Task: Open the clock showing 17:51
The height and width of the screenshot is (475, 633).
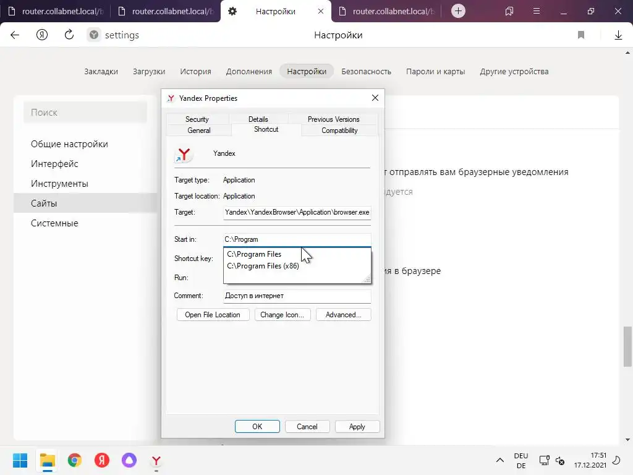Action: coord(590,460)
